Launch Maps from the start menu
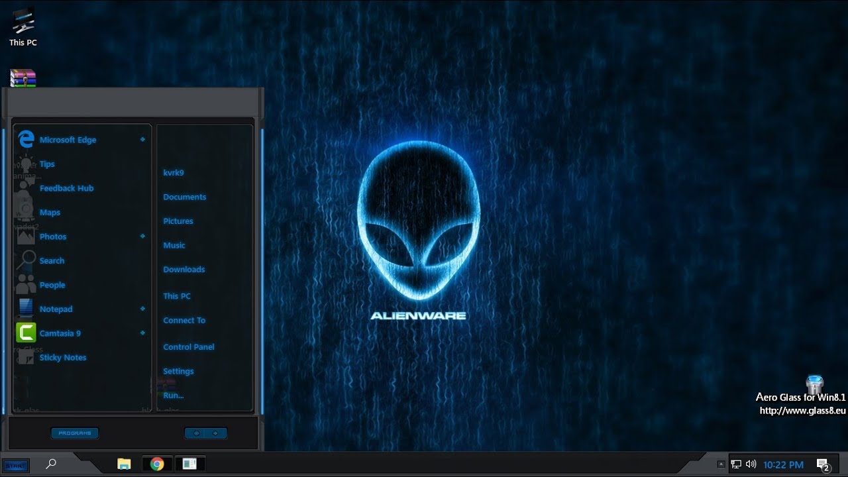This screenshot has width=848, height=477. click(82, 212)
